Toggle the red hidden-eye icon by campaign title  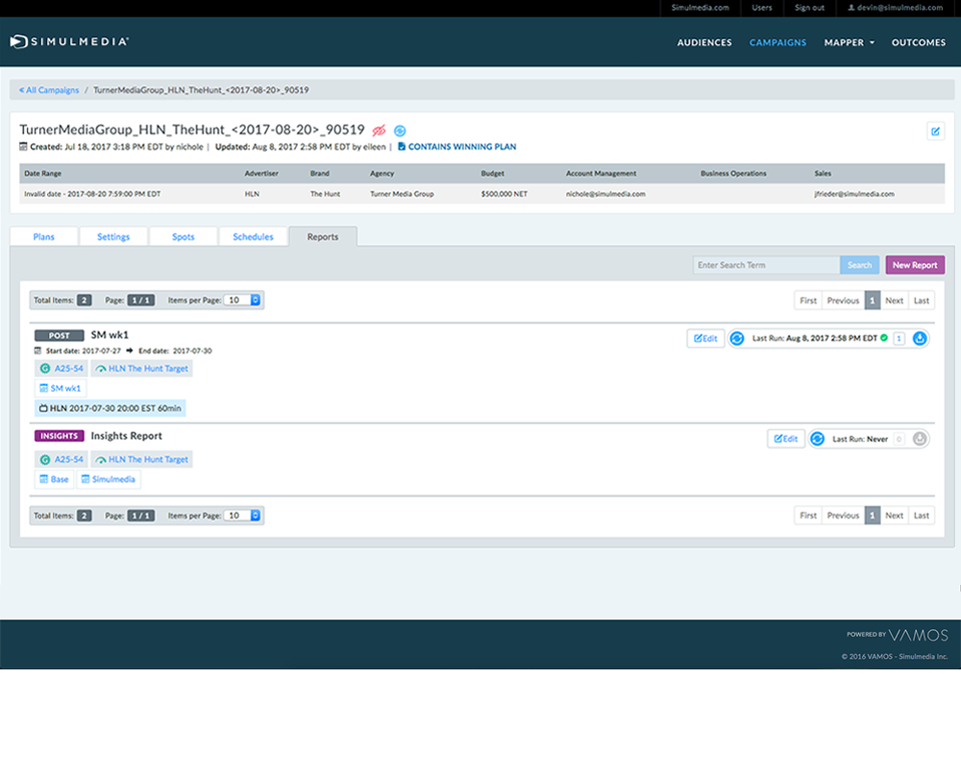coord(380,131)
